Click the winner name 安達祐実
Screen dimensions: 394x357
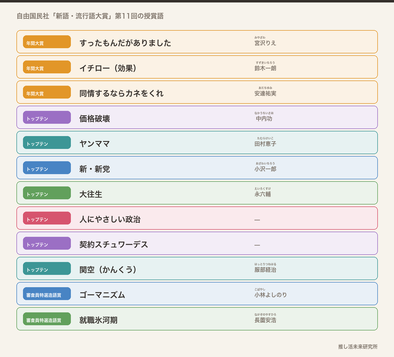pyautogui.click(x=265, y=93)
